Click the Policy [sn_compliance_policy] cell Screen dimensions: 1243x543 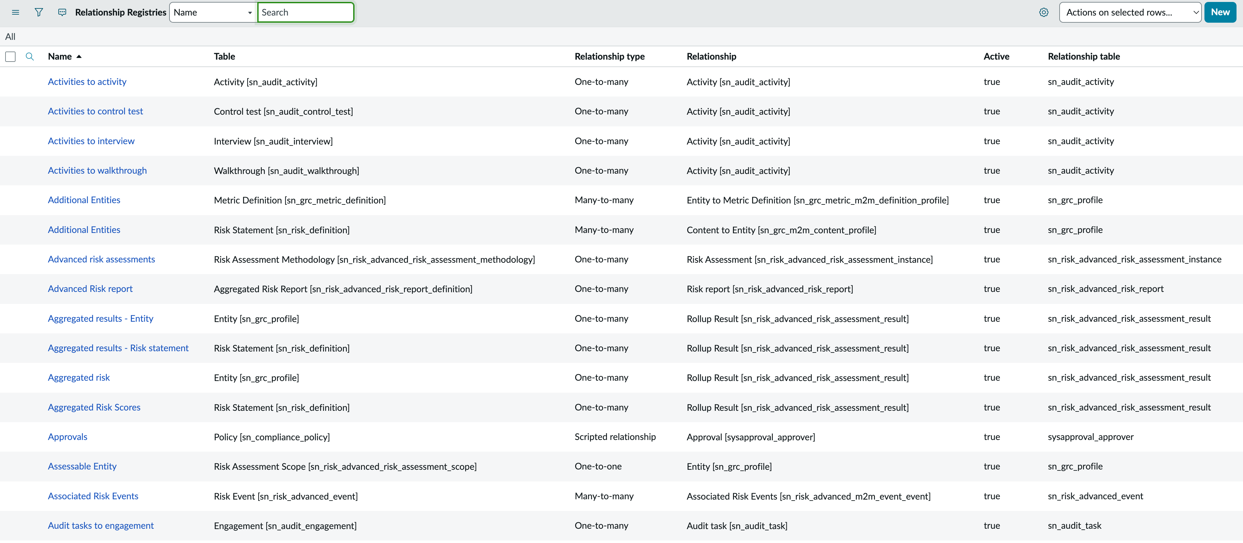[x=272, y=437]
